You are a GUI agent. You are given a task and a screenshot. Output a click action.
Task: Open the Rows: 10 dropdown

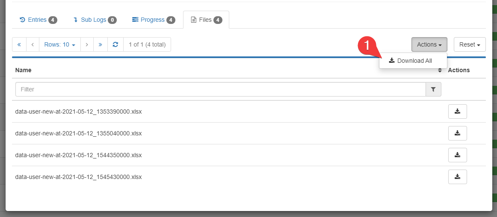pyautogui.click(x=60, y=44)
